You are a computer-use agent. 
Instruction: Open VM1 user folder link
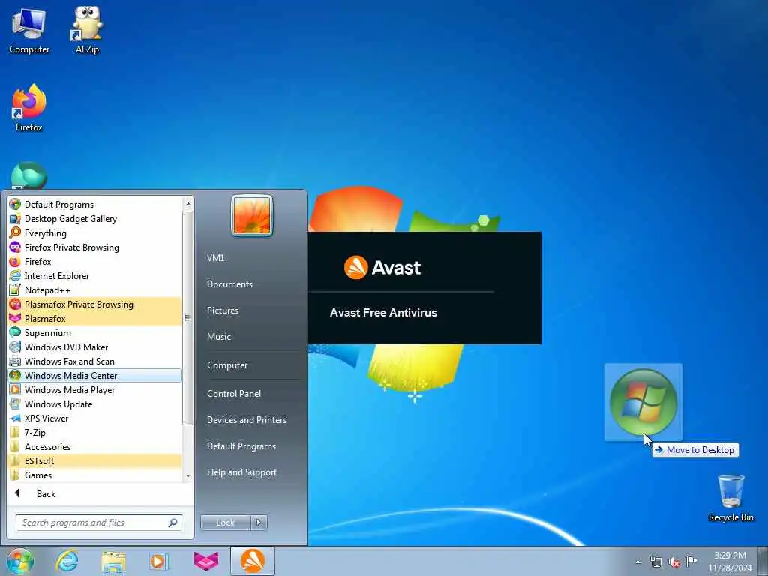point(215,258)
